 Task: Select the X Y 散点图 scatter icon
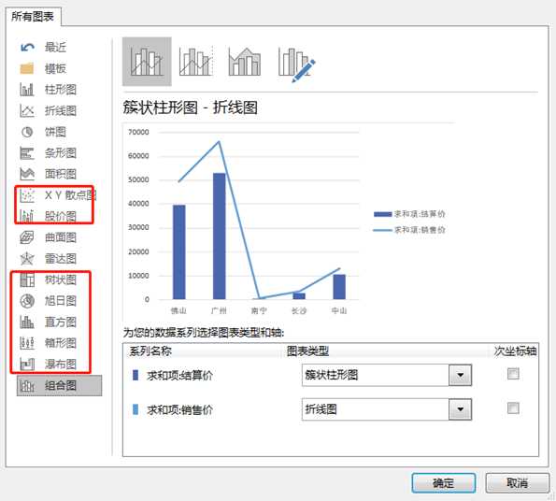pyautogui.click(x=27, y=195)
